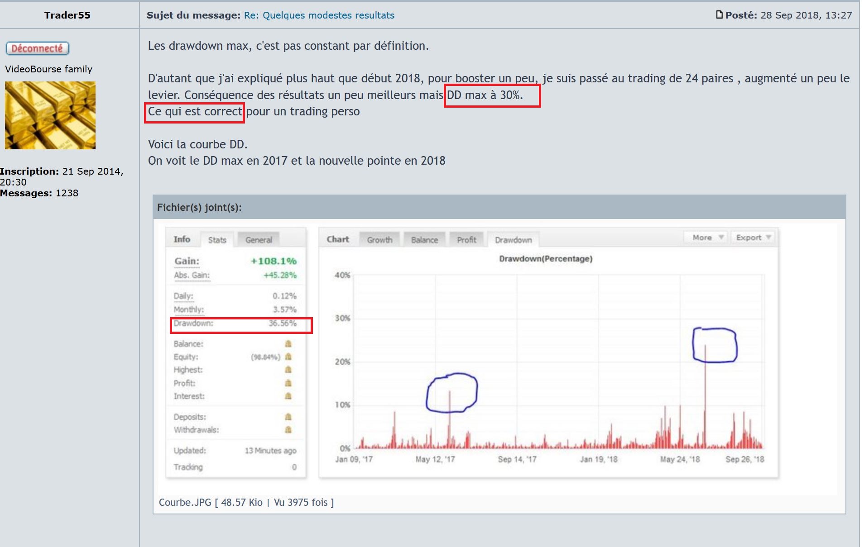Click the Equity percentage '(98.84%)'
864x547 pixels.
click(x=265, y=357)
